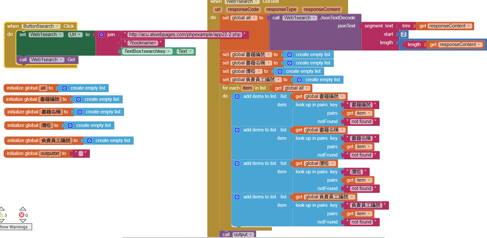This screenshot has width=487, height=238.
Task: Click gear on set global 價格 empty list
Action: point(280,71)
